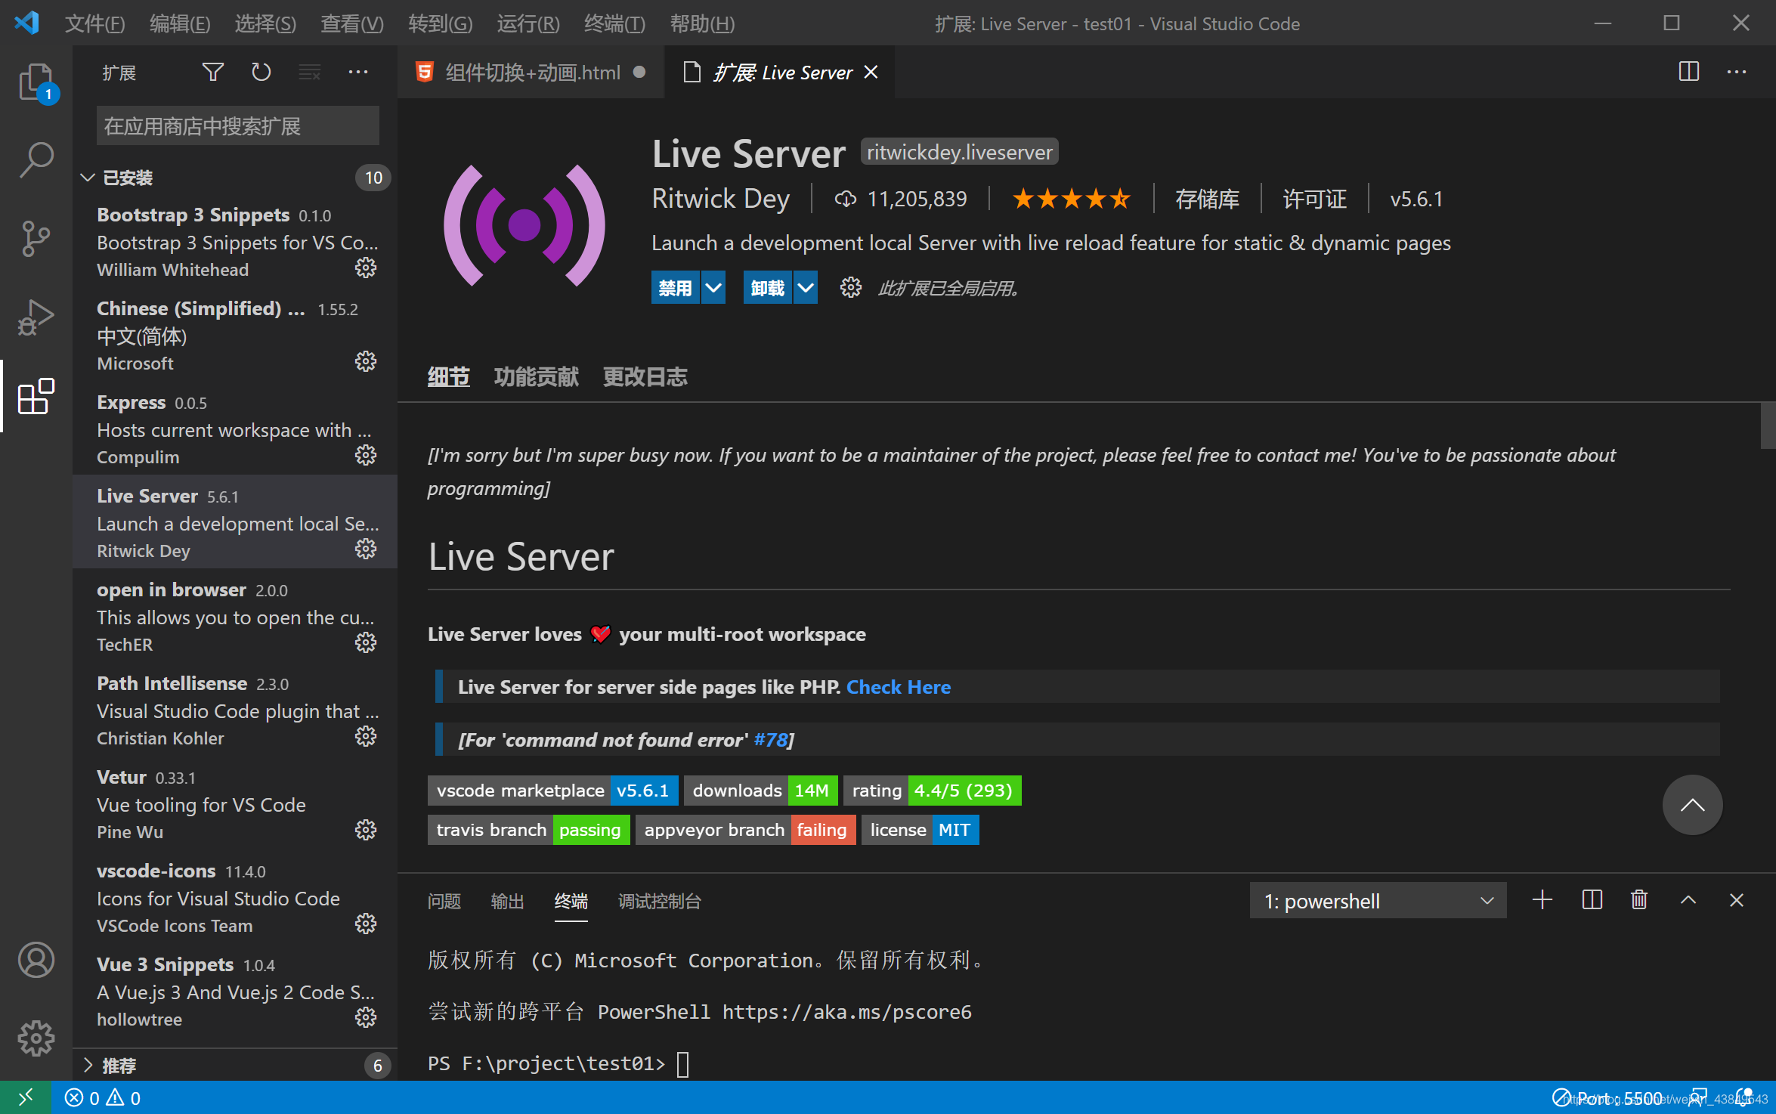
Task: Click the filter extensions funnel icon
Action: [x=213, y=73]
